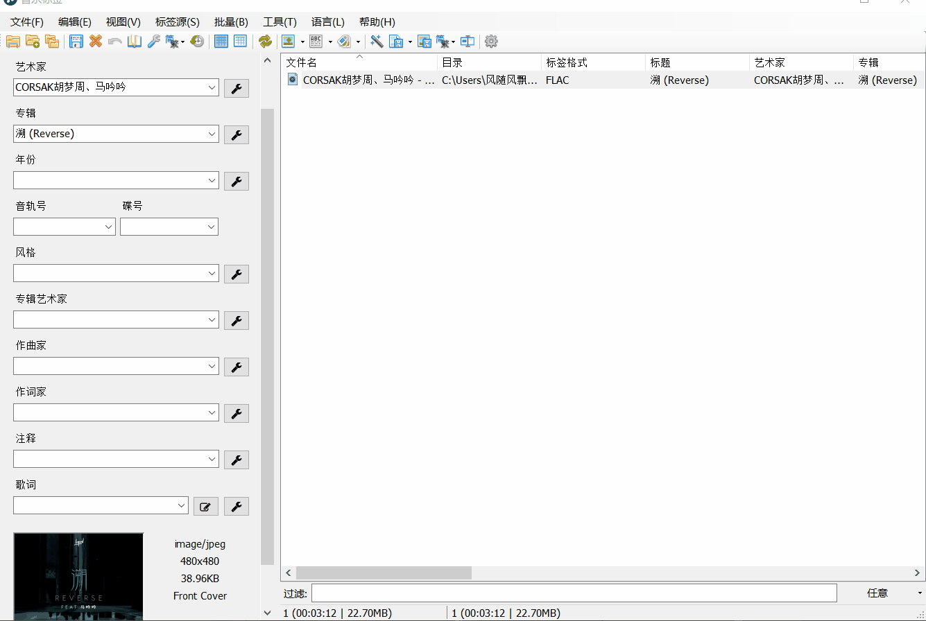Expand the 专辑 combo box dropdown
Viewport: 926px width, 621px height.
[x=212, y=134]
